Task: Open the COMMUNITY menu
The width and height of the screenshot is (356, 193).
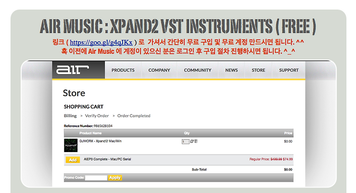Action: tap(197, 70)
